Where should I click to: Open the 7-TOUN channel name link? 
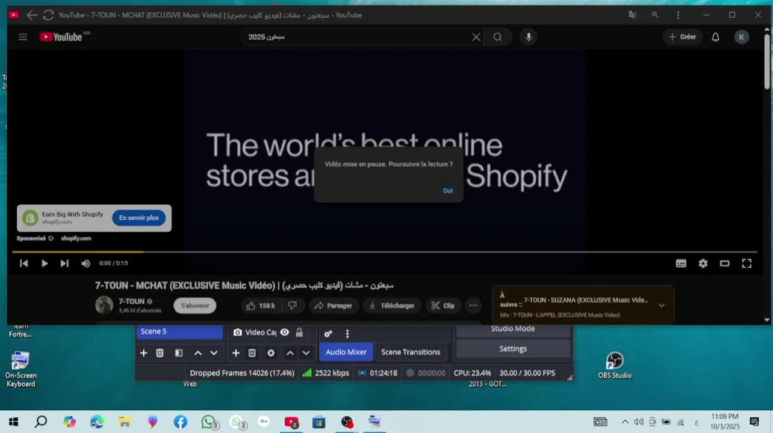point(131,301)
